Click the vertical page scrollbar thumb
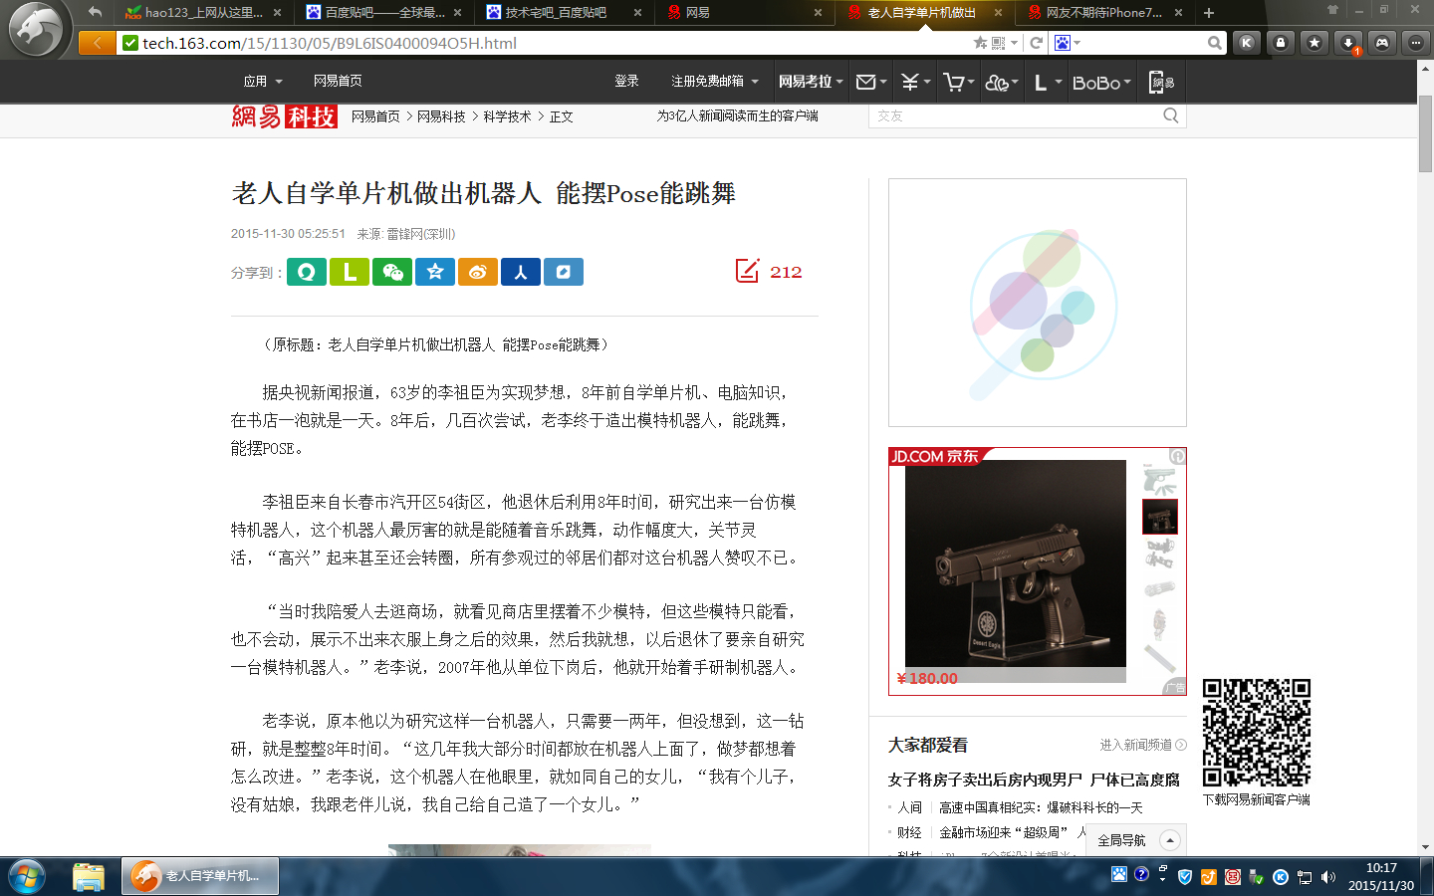The image size is (1434, 896). 1425,133
